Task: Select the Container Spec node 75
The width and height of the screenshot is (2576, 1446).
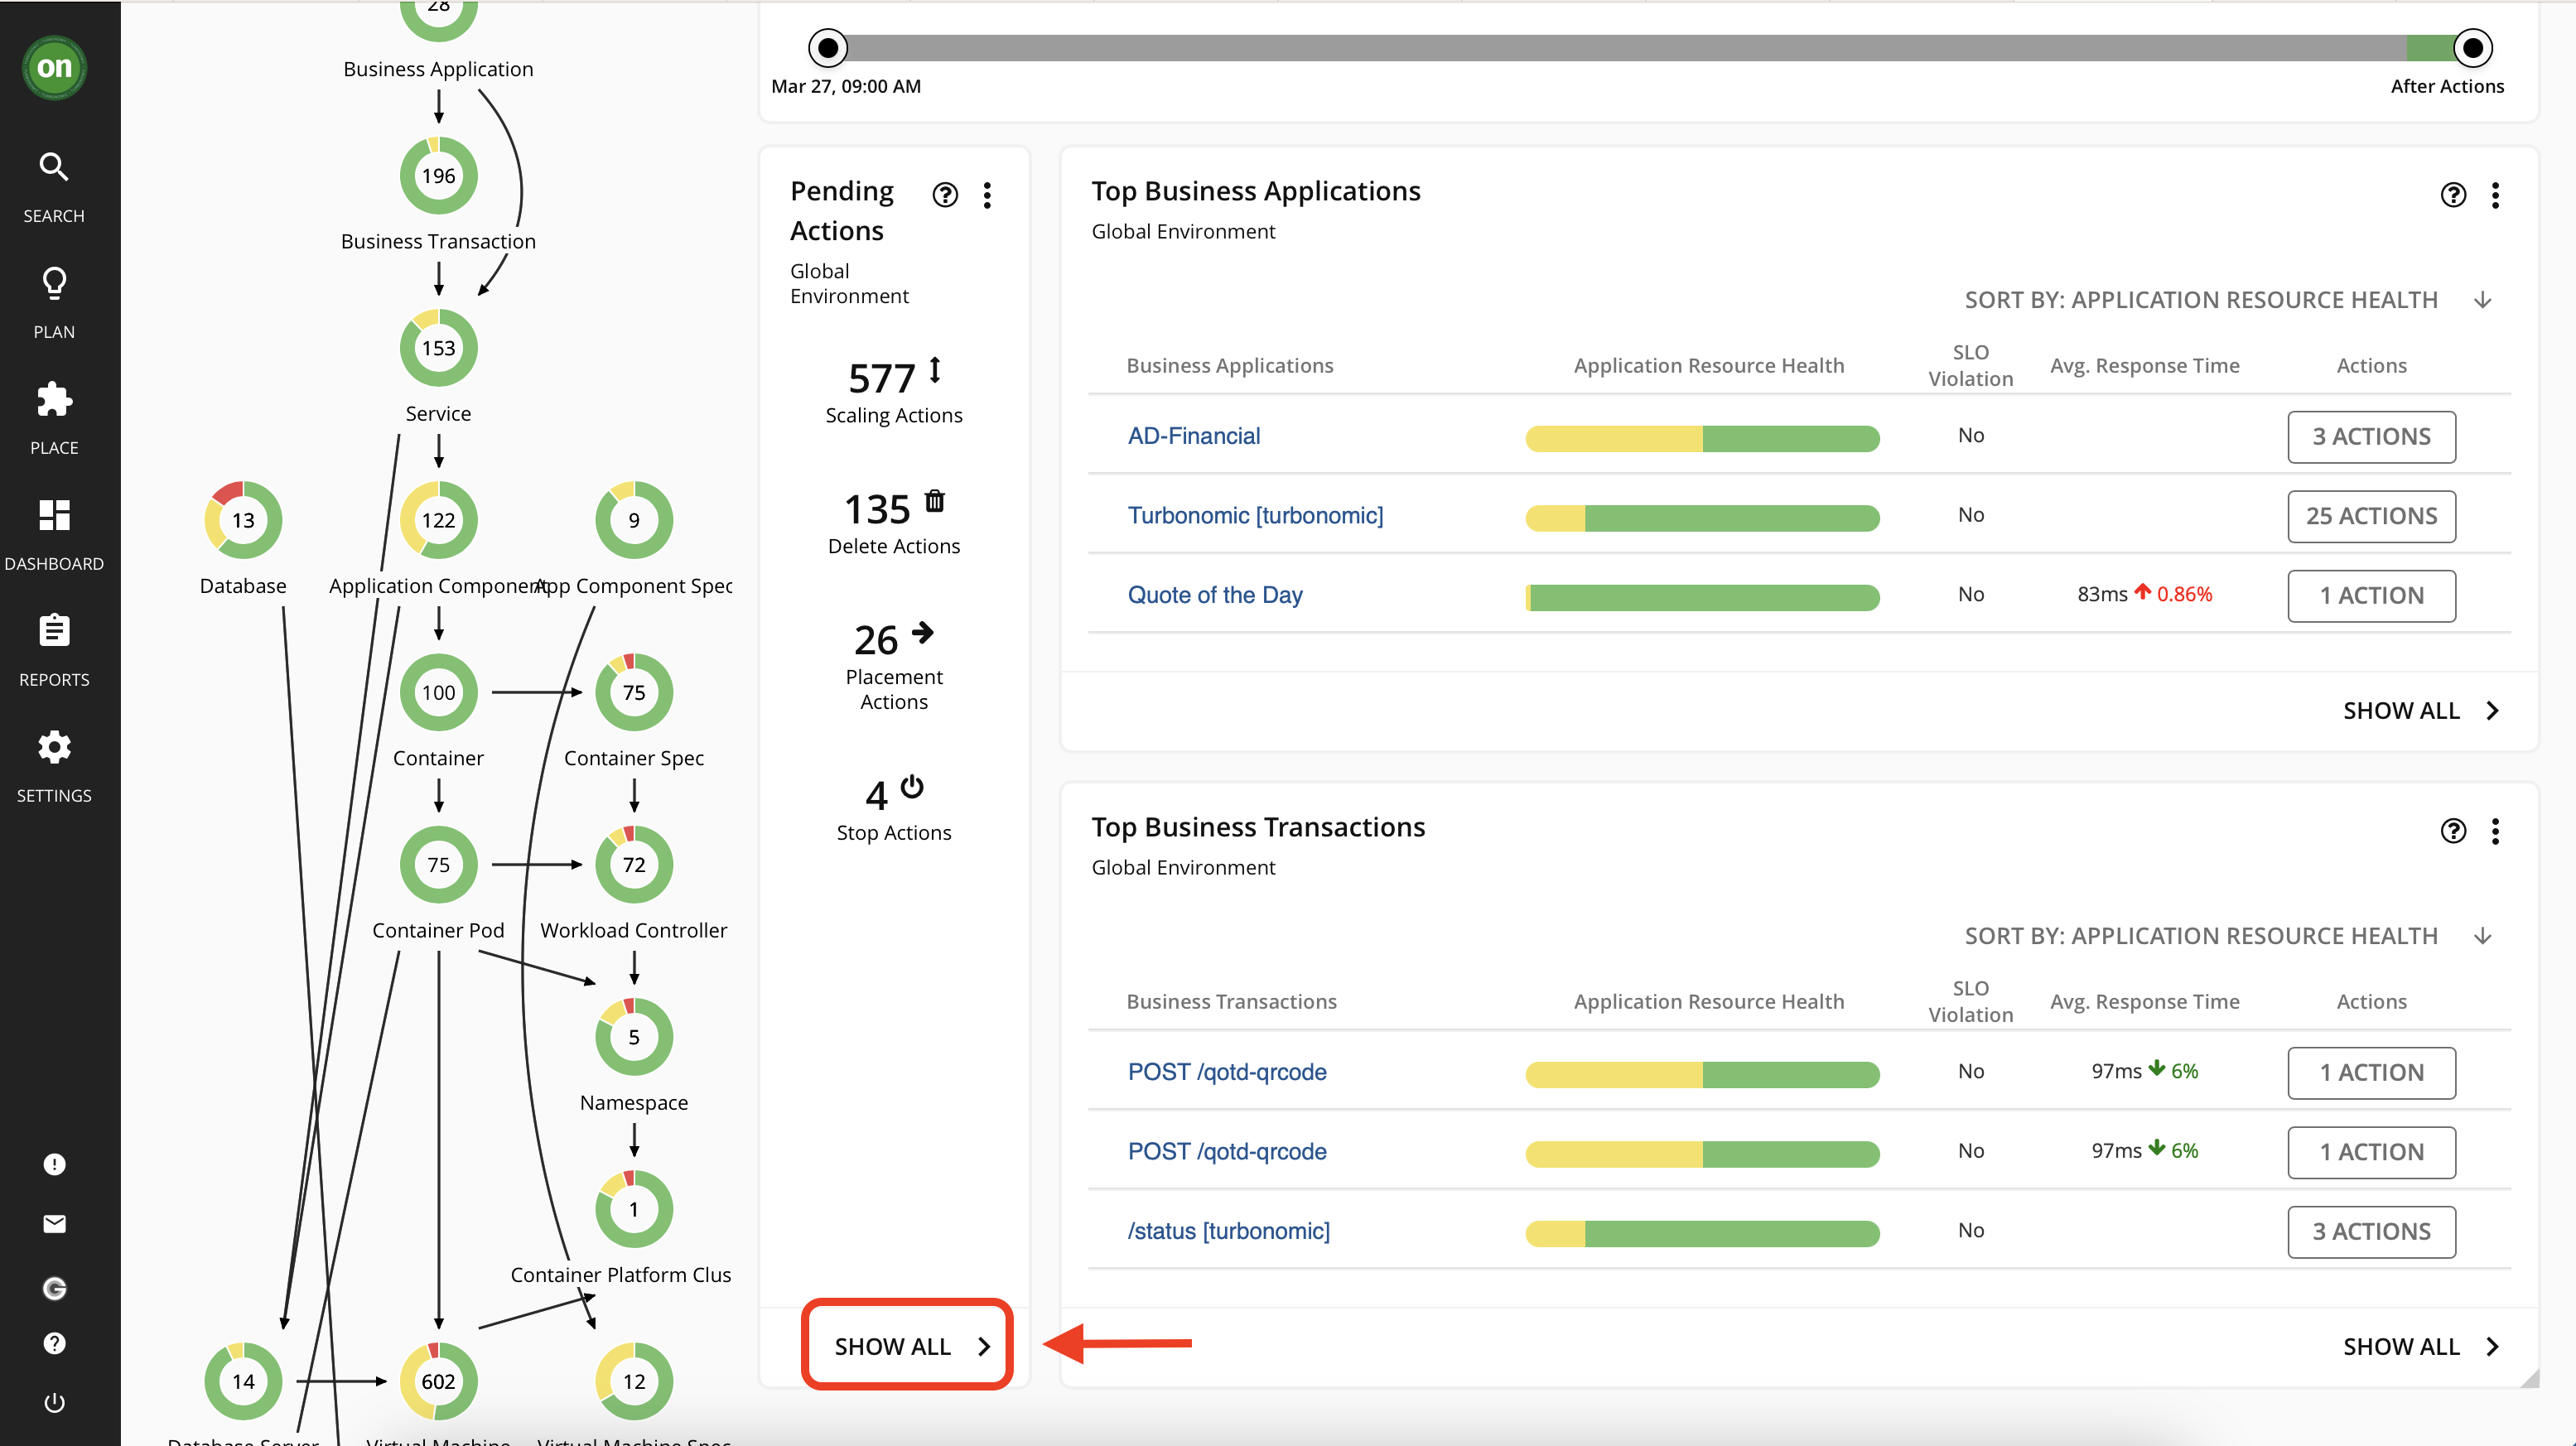Action: coord(634,692)
